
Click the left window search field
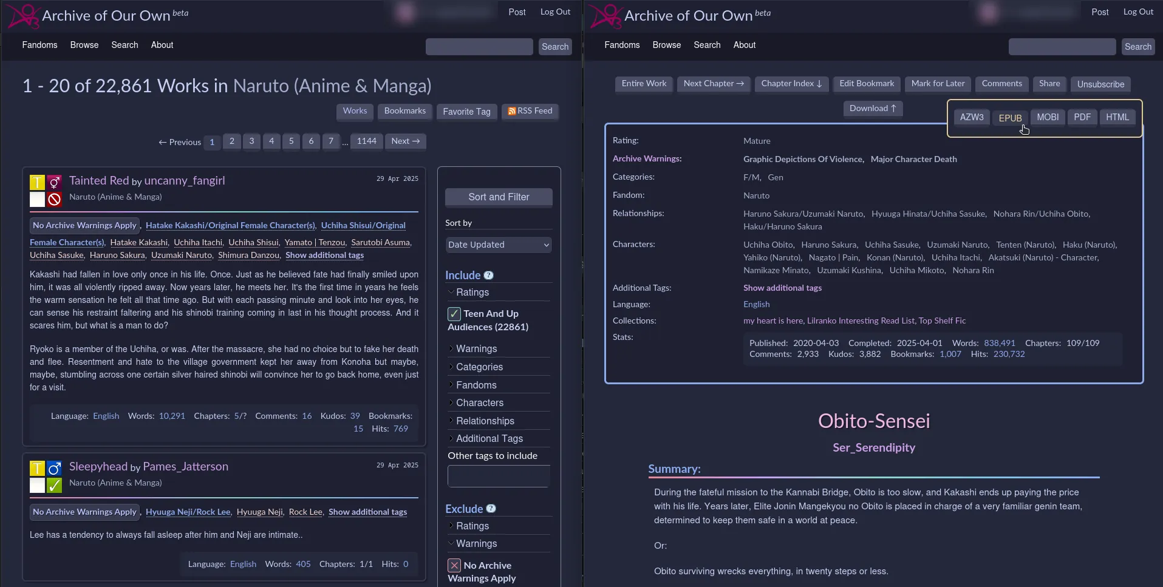point(479,47)
